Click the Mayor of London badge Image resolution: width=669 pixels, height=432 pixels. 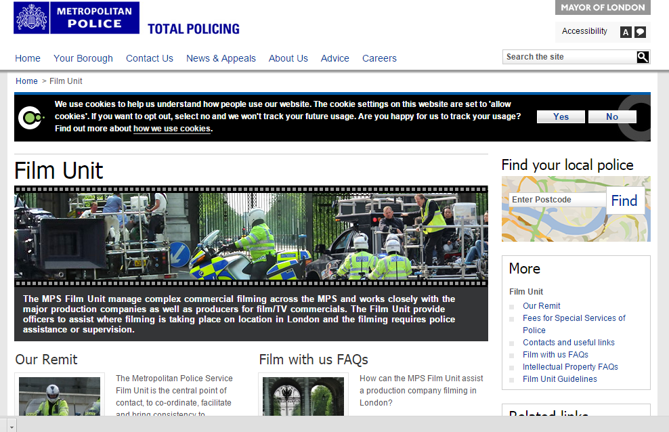coord(603,7)
